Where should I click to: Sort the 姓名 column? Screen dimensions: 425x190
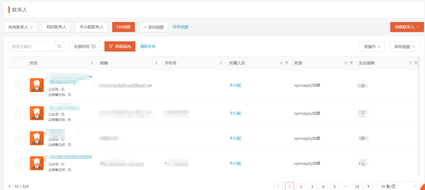[92, 63]
